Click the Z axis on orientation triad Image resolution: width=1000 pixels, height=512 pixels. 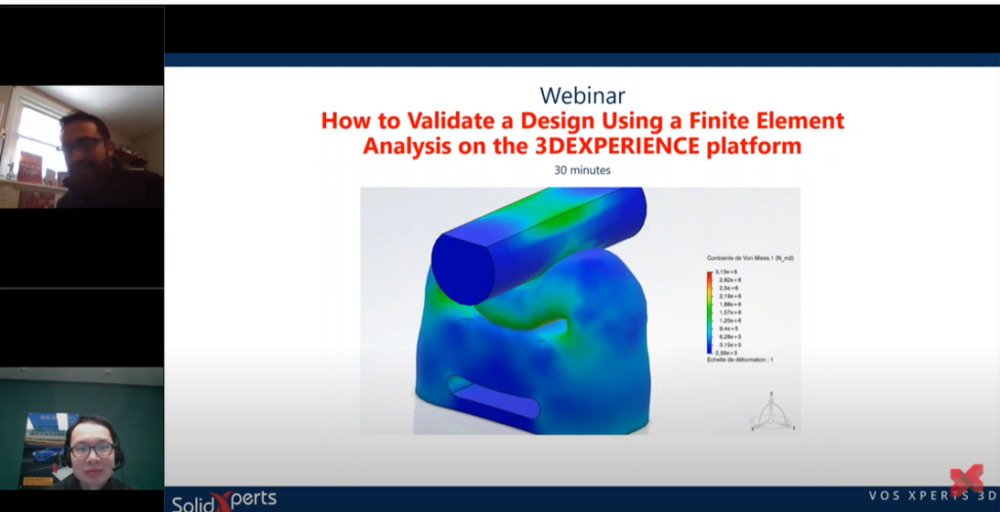771,396
